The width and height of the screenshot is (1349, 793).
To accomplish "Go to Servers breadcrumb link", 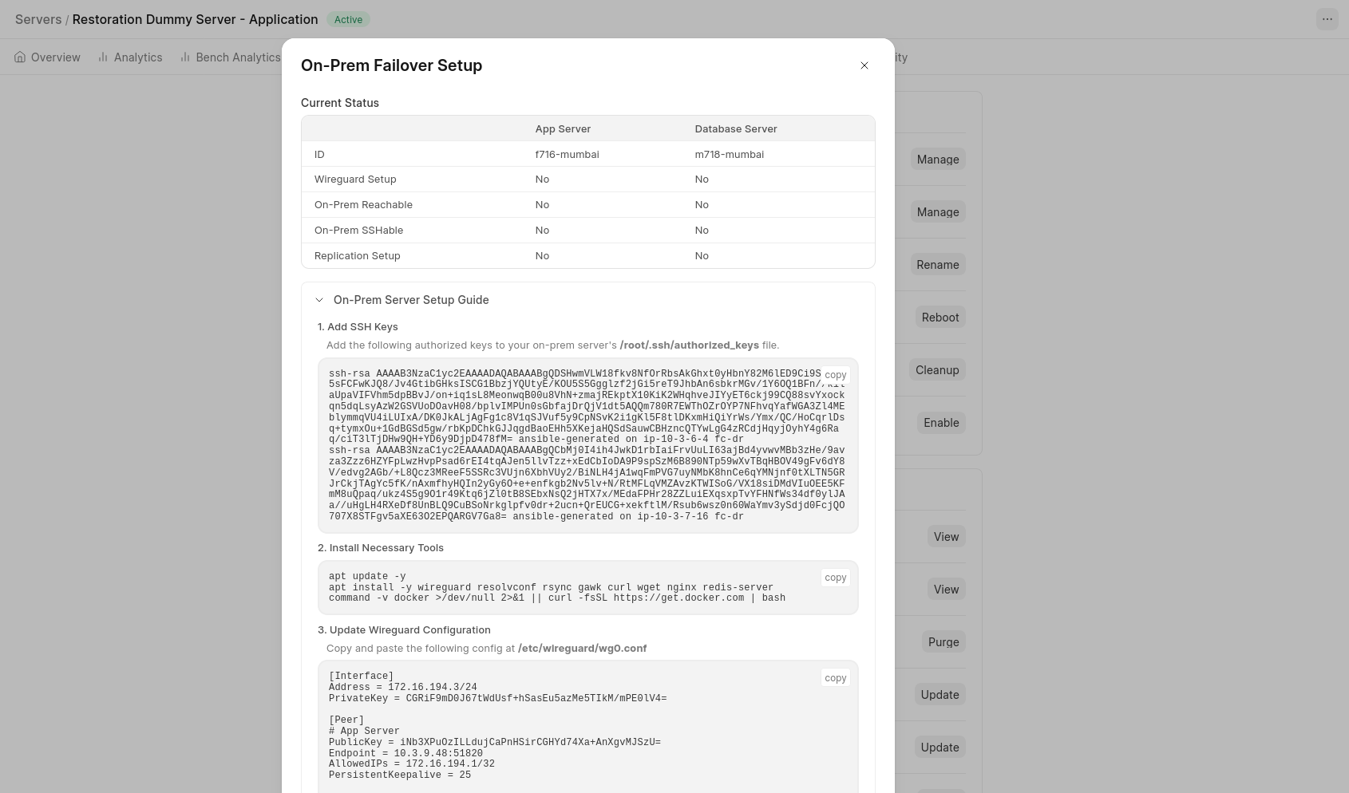I will coord(38,19).
